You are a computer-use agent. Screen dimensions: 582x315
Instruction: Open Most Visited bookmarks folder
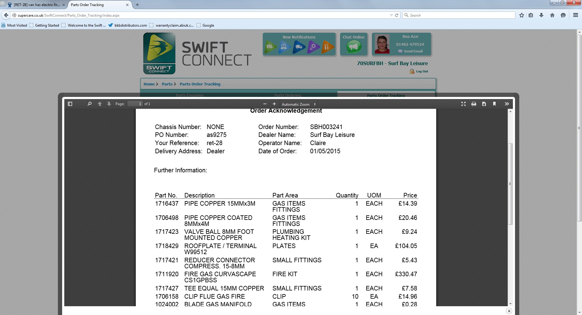[x=14, y=25]
